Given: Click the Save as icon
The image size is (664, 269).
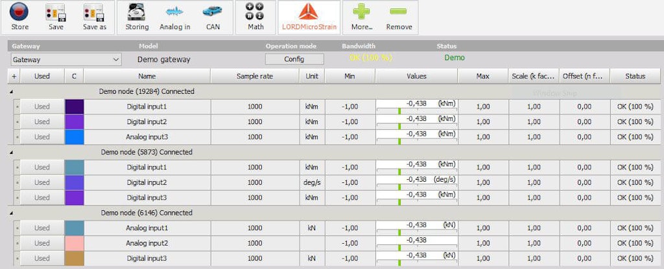Looking at the screenshot, I should pos(95,12).
